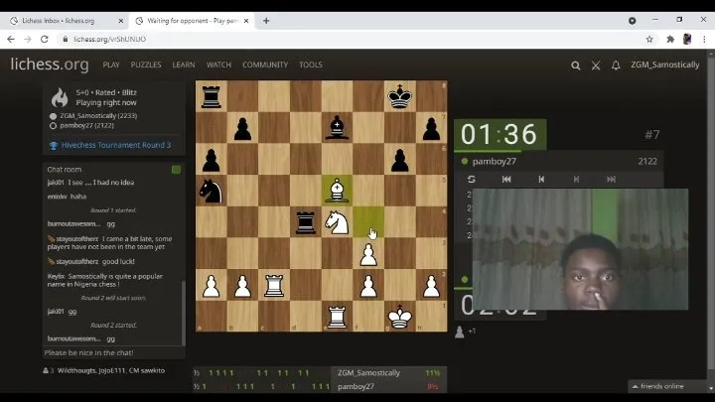
Task: Open pamboy27 profile beside the clock
Action: pyautogui.click(x=494, y=162)
